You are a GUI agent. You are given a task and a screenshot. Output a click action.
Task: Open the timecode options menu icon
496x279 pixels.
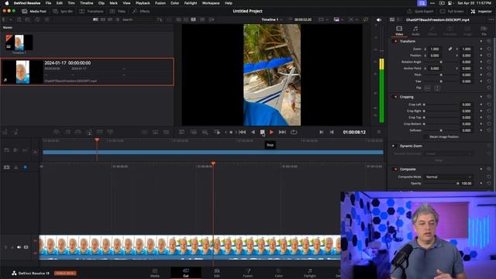point(379,132)
